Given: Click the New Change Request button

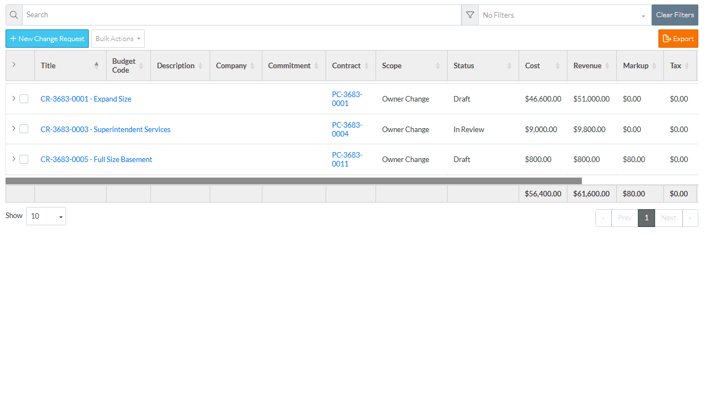Looking at the screenshot, I should [x=47, y=39].
